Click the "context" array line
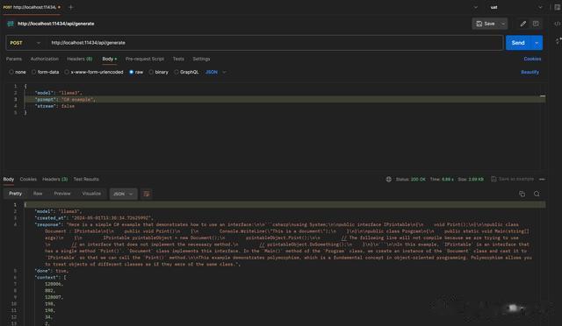 pyautogui.click(x=50, y=277)
